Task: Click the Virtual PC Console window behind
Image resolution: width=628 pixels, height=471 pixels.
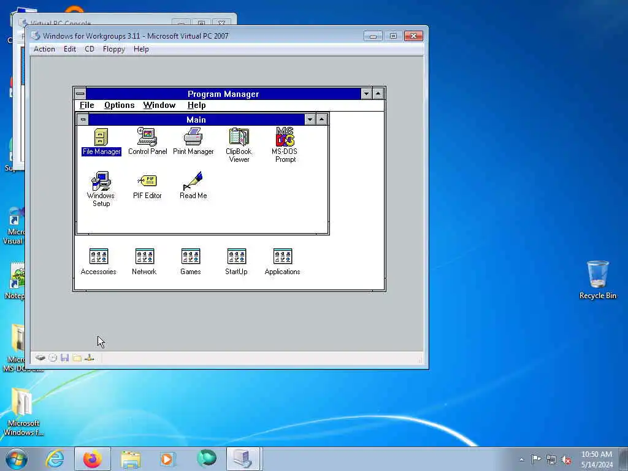Action: point(100,20)
